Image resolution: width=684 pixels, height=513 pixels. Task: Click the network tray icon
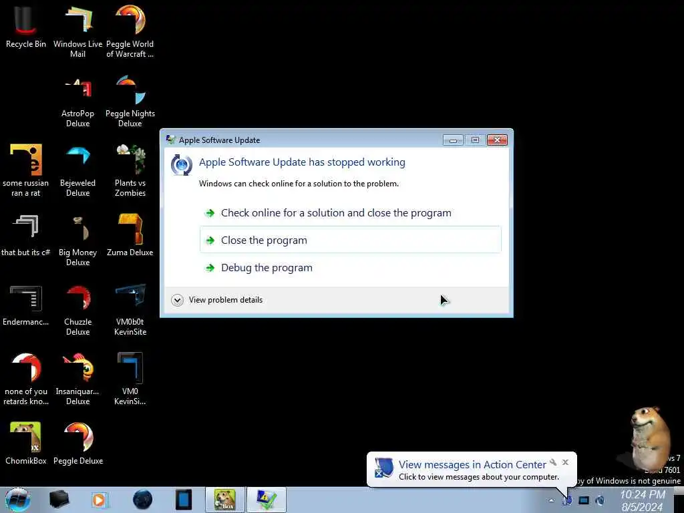[x=584, y=500]
